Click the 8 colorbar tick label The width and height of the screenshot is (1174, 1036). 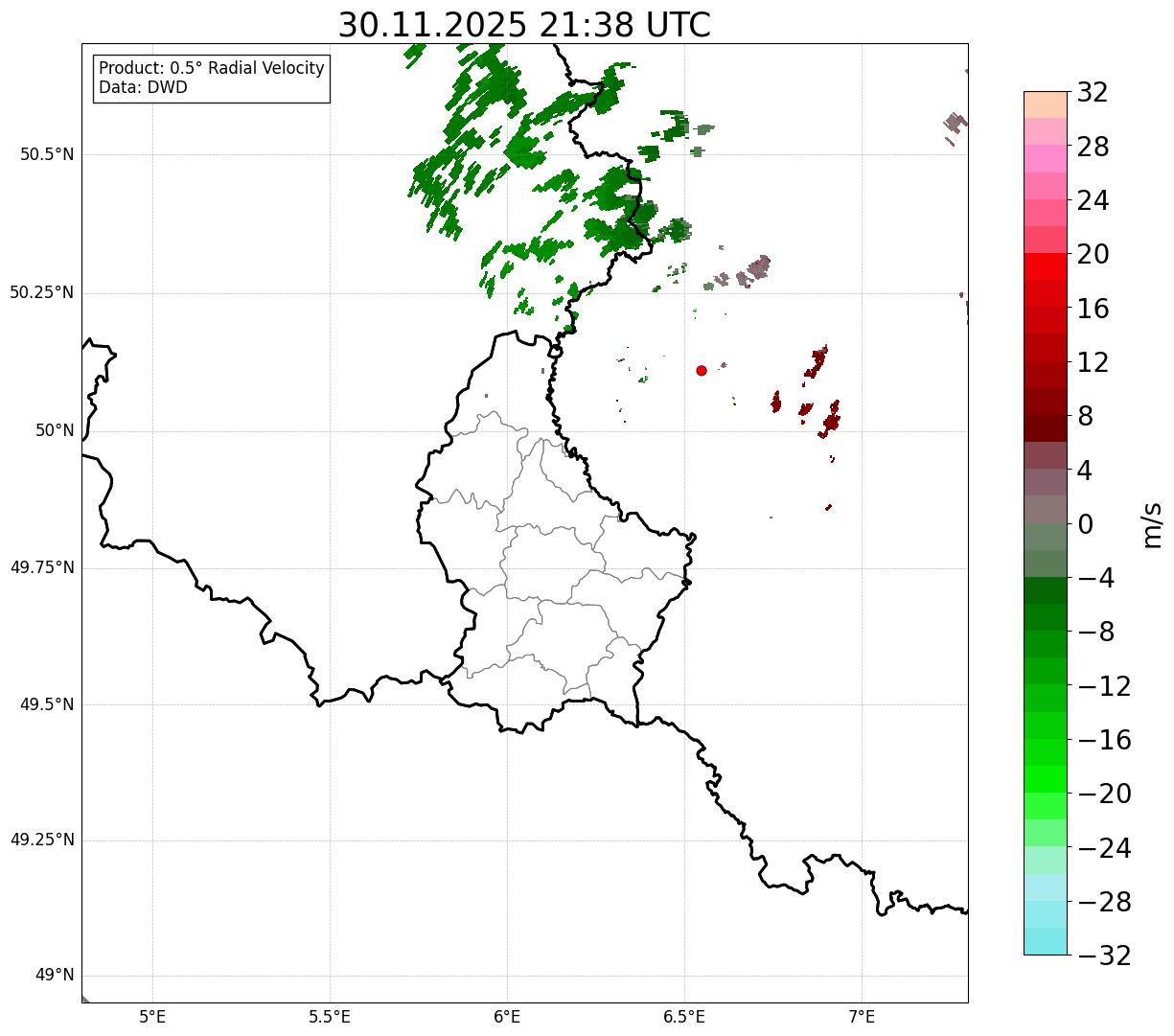click(1085, 417)
